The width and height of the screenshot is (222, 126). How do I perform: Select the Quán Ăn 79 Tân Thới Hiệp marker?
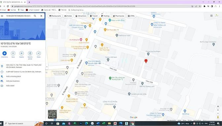tap(102, 45)
